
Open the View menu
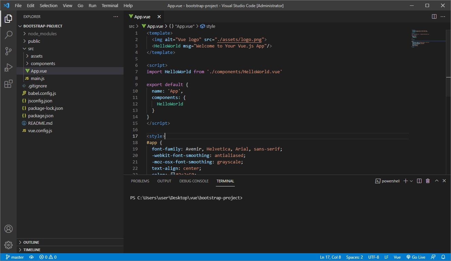click(68, 6)
